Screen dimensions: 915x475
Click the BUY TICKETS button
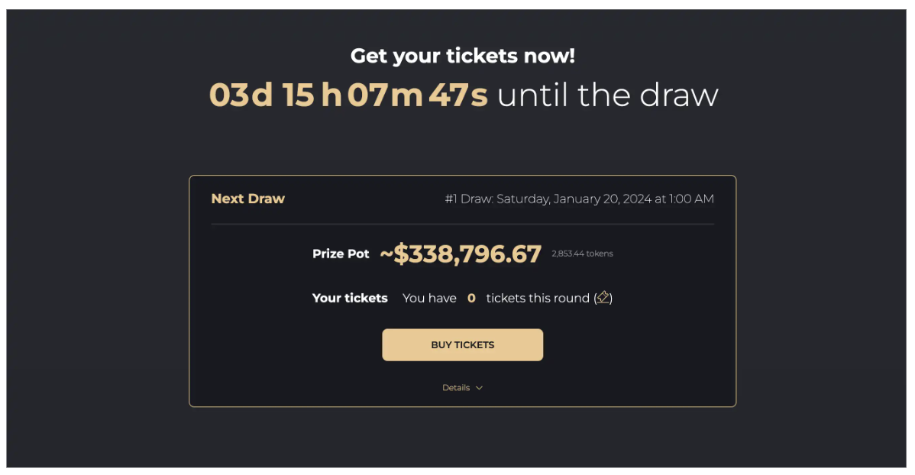(x=463, y=345)
